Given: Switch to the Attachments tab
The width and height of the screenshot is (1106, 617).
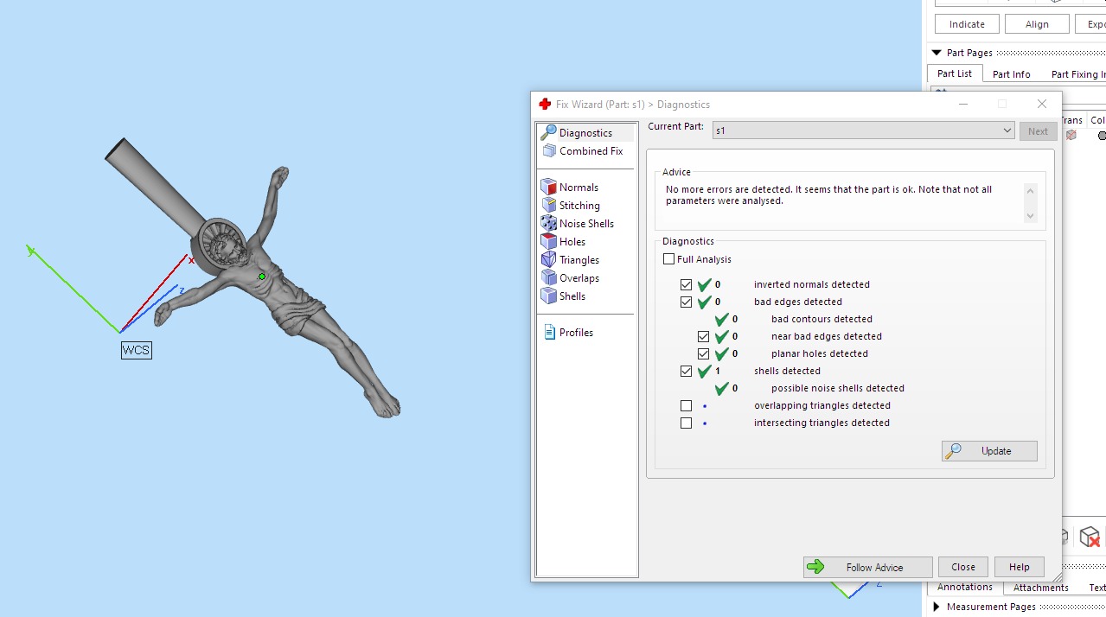Looking at the screenshot, I should coord(1040,588).
